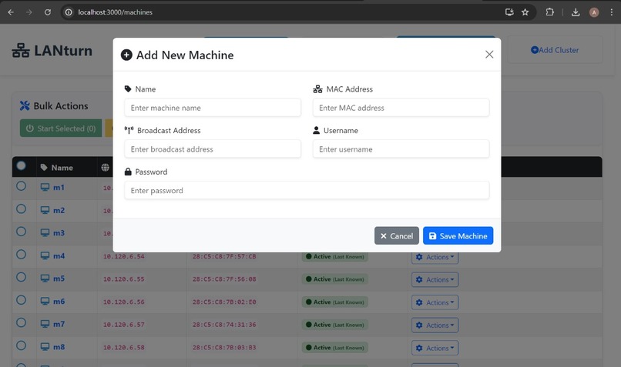621x367 pixels.
Task: Click the m1 machine link
Action: (x=59, y=188)
